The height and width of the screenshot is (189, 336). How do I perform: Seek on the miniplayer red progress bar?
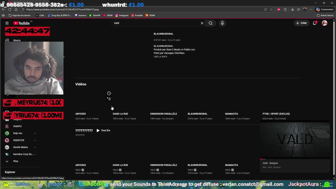[295, 159]
